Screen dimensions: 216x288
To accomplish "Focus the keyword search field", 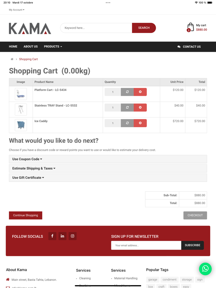I will pos(96,28).
